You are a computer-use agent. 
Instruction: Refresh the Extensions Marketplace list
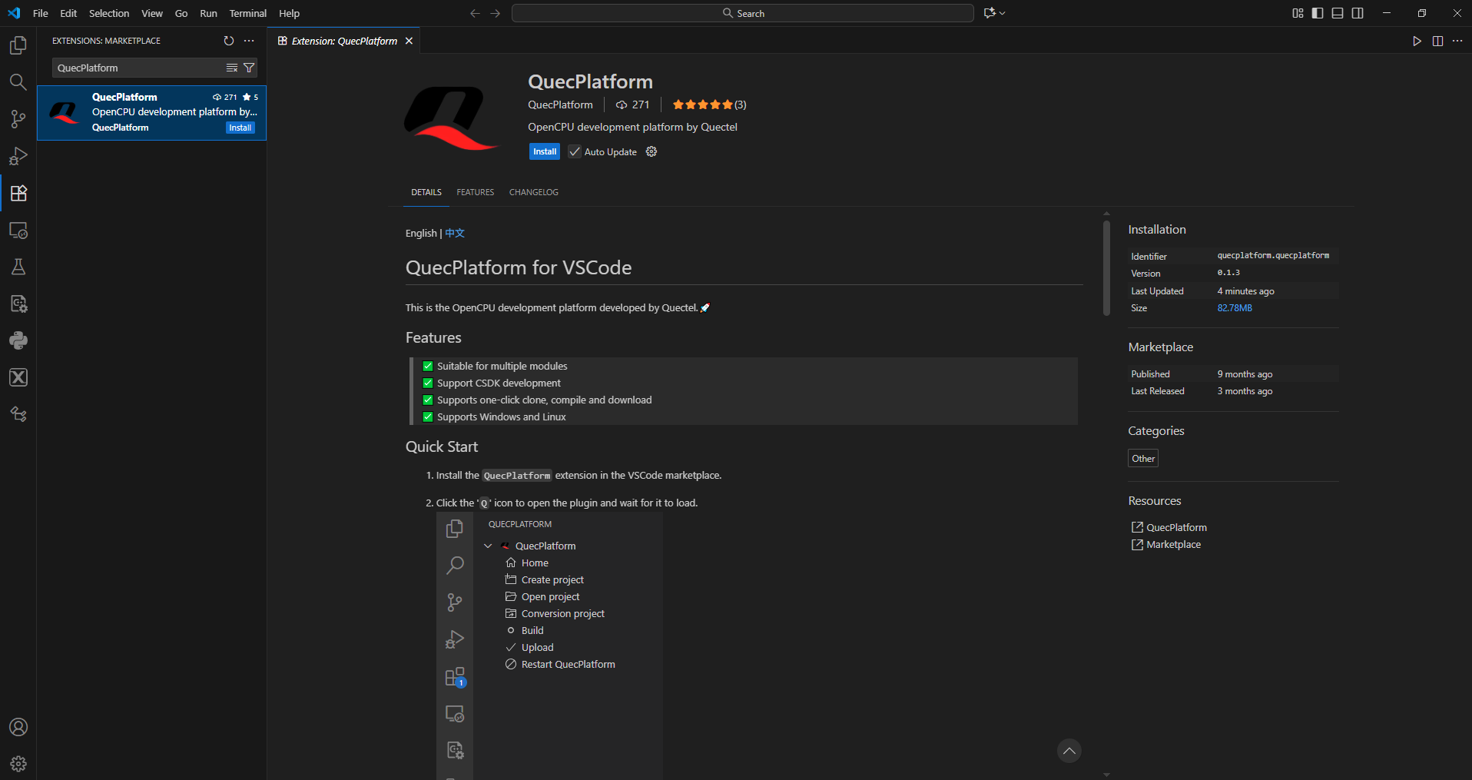228,41
